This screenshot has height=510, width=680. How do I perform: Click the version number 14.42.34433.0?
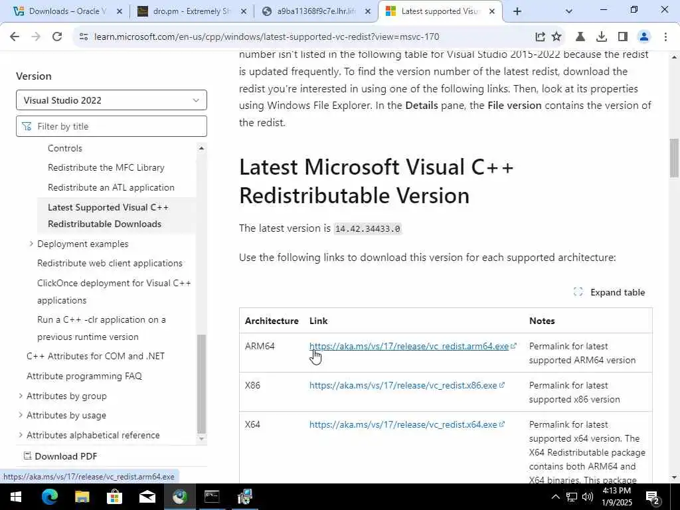click(x=368, y=228)
